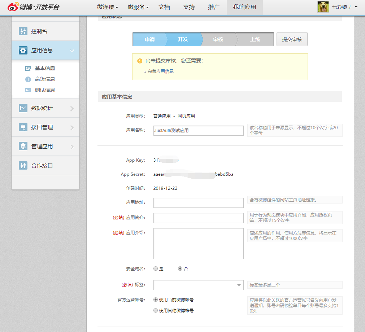Open 测试信息 submenu link

click(x=45, y=90)
